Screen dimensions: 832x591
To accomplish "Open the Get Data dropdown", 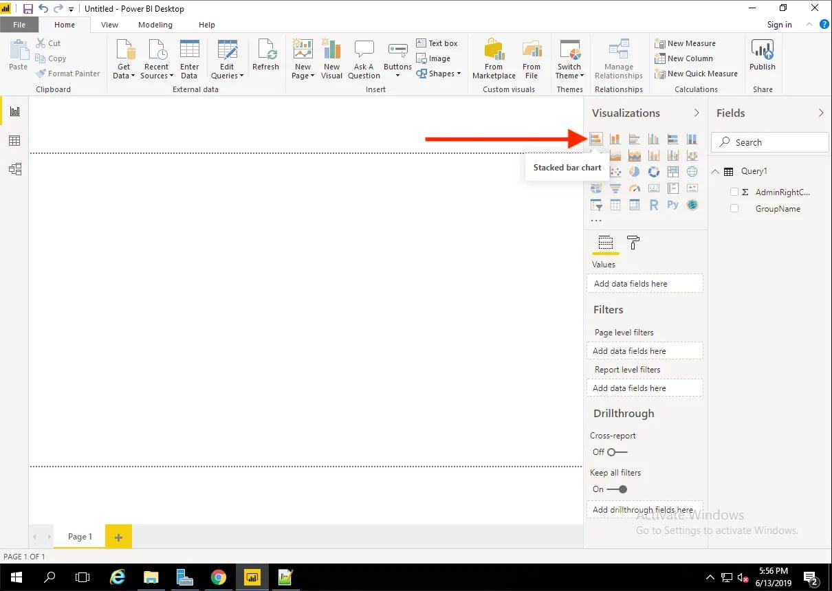I will (124, 71).
